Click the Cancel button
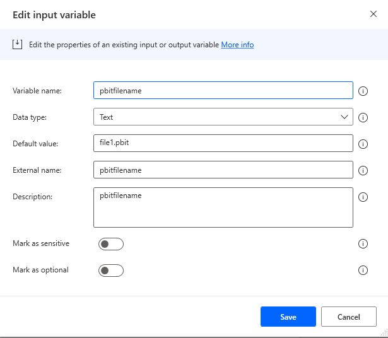The image size is (388, 338). 349,317
